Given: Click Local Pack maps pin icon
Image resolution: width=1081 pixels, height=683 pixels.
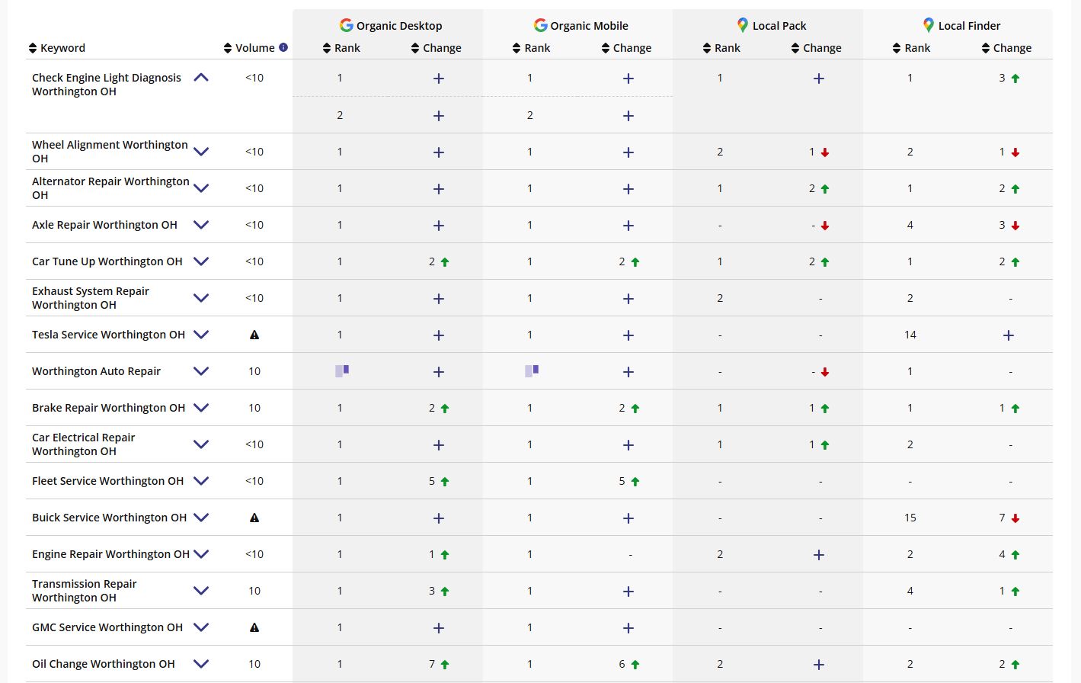Looking at the screenshot, I should pos(743,25).
